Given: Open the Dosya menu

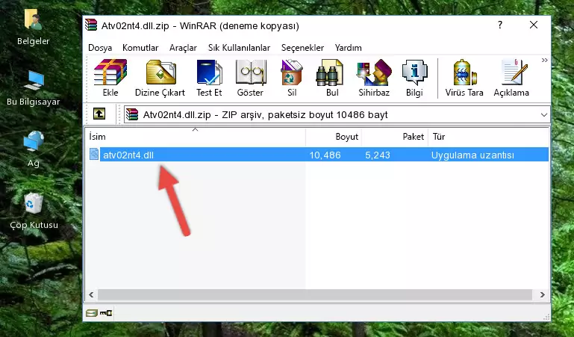Looking at the screenshot, I should coord(100,48).
